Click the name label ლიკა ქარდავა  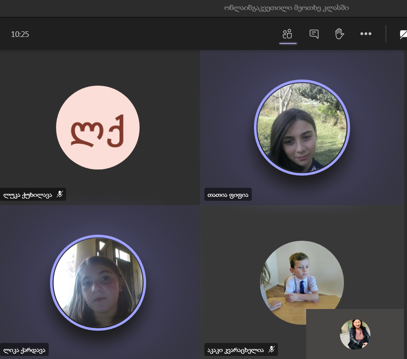[24, 350]
